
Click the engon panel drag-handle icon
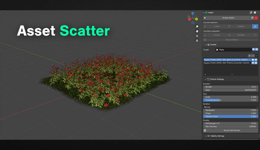pos(258,13)
